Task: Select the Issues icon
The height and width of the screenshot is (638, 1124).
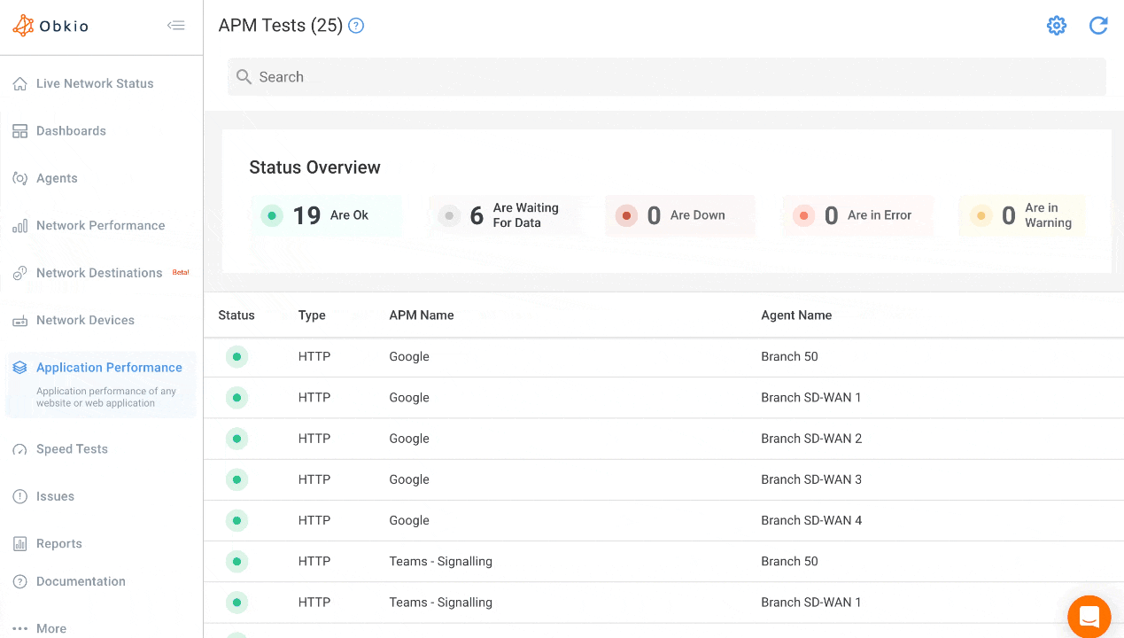Action: 19,496
